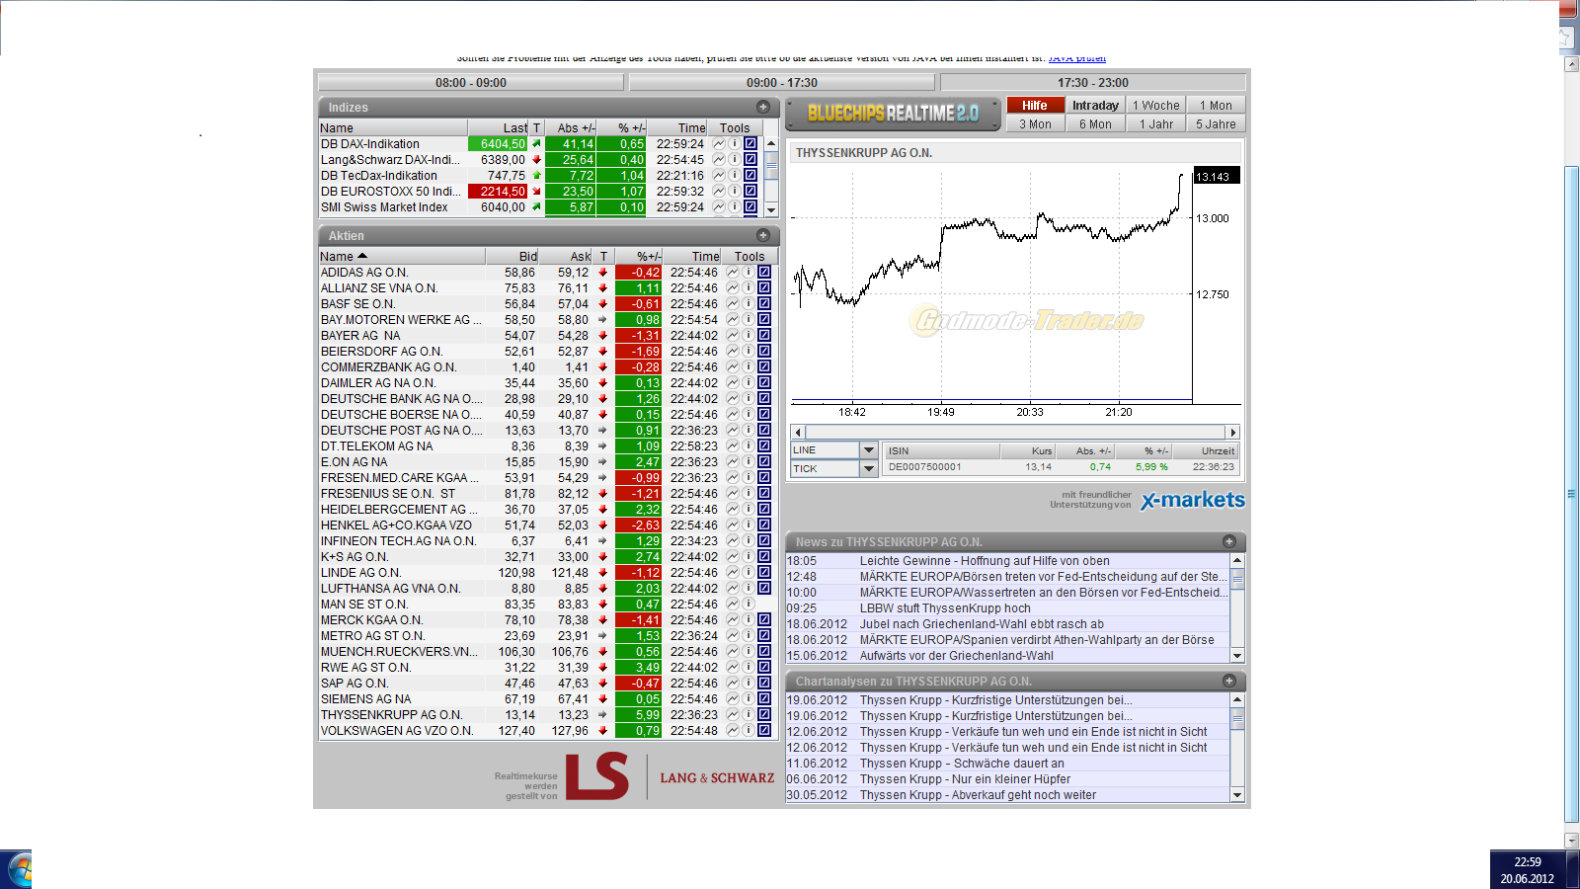Click Chartanalysen list scroll up arrow
This screenshot has height=889, width=1580.
coord(1237,699)
